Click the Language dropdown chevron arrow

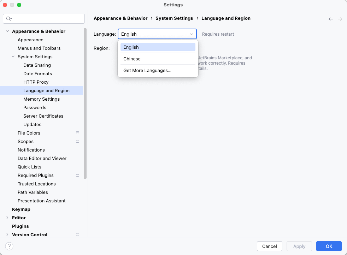tap(192, 34)
